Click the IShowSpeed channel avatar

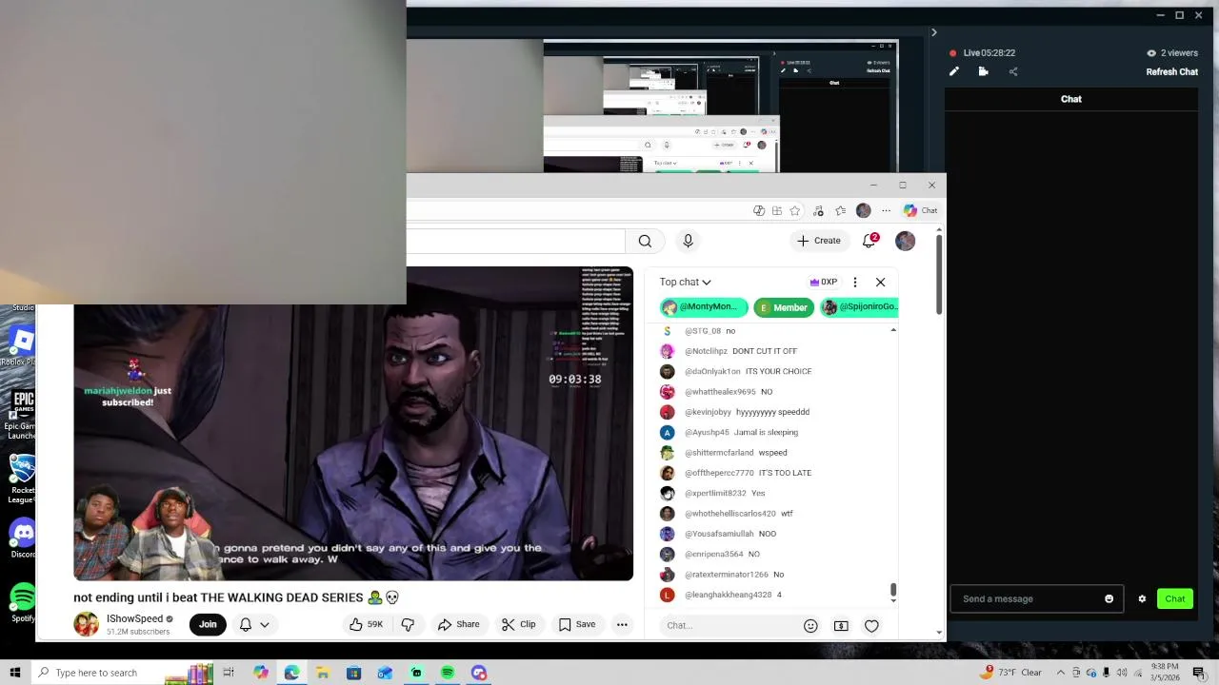click(87, 624)
